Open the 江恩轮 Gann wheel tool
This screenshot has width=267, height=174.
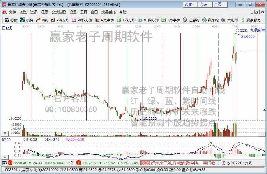191,20
